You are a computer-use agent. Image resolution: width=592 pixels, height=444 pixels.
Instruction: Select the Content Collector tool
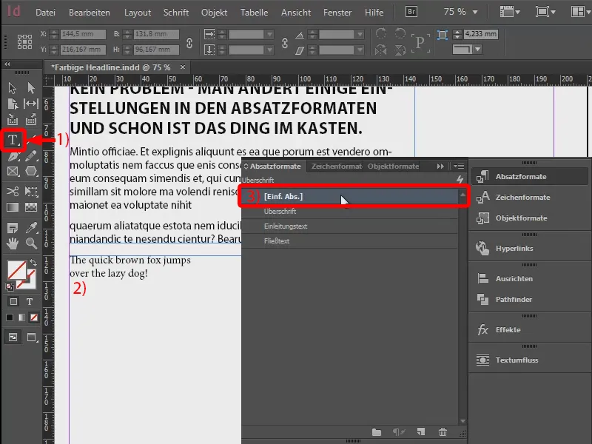point(12,120)
